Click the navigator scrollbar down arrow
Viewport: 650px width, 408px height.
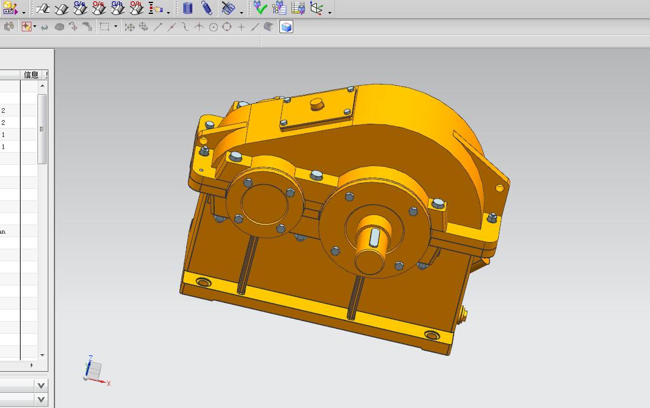tap(42, 355)
